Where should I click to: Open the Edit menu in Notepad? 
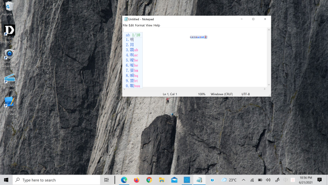tap(131, 25)
